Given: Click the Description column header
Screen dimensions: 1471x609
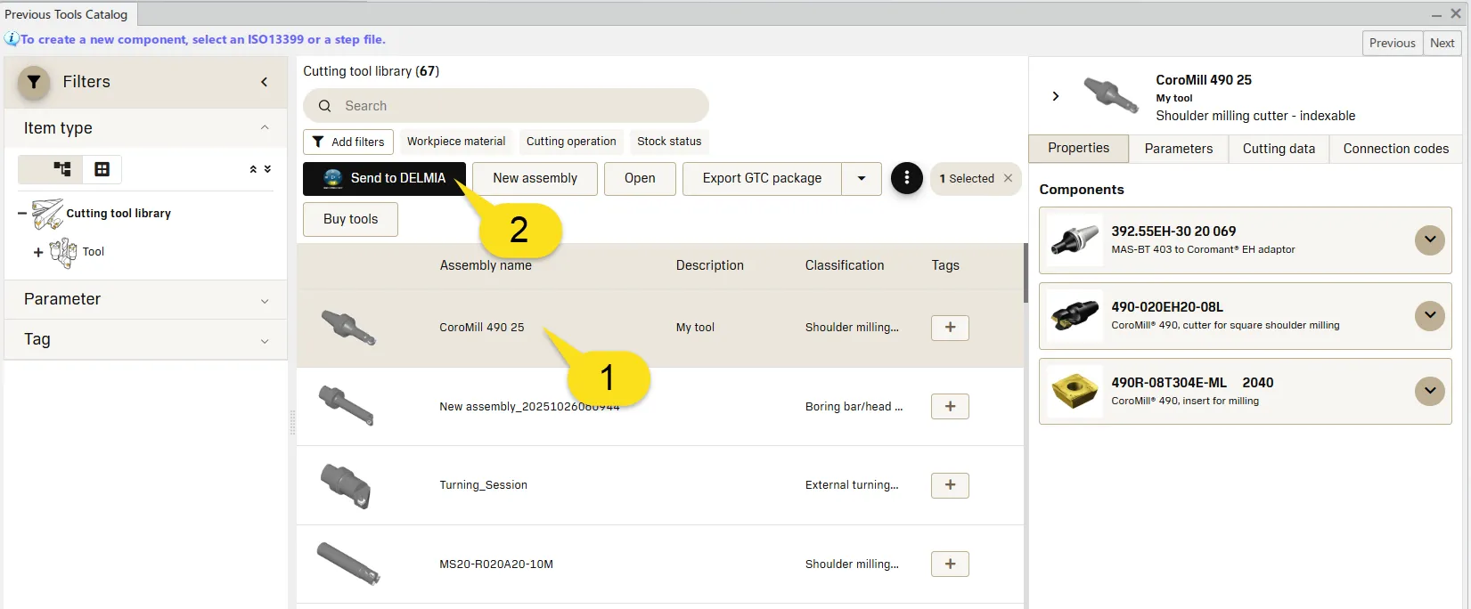Looking at the screenshot, I should tap(709, 265).
